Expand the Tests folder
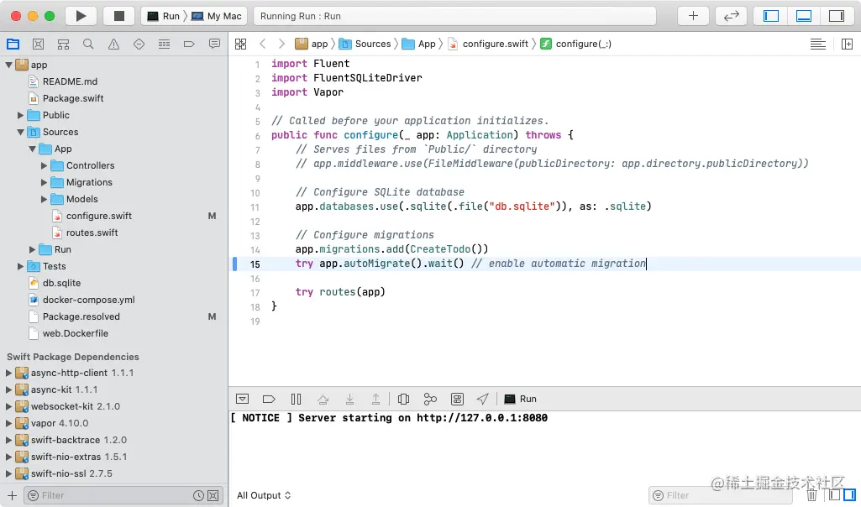 (x=20, y=267)
